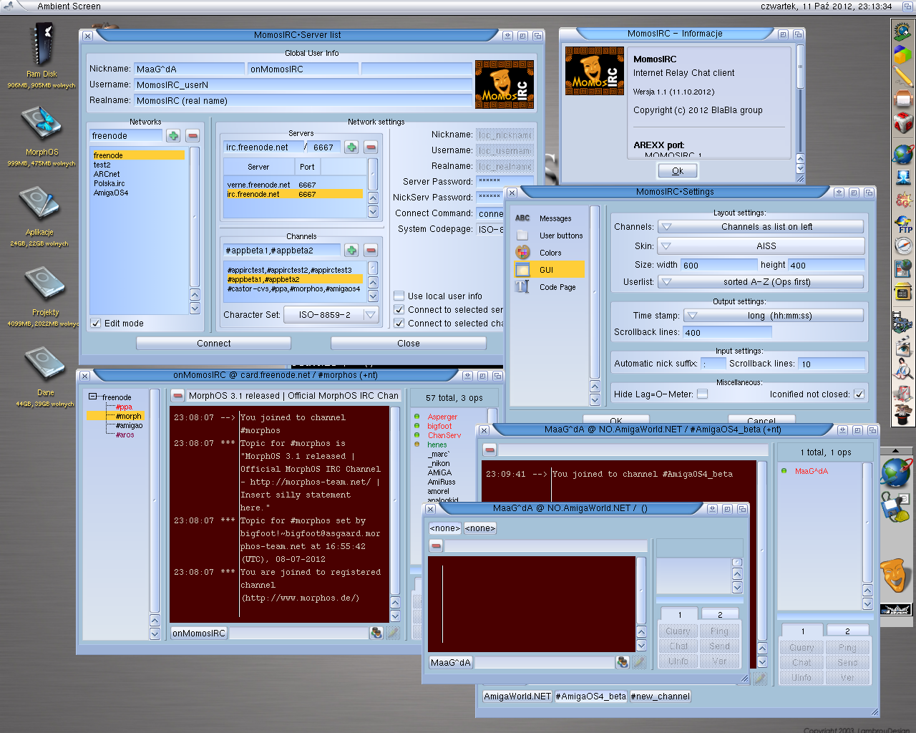This screenshot has width=916, height=733.
Task: Click Informacje window vertical scrollbar
Action: click(x=800, y=66)
